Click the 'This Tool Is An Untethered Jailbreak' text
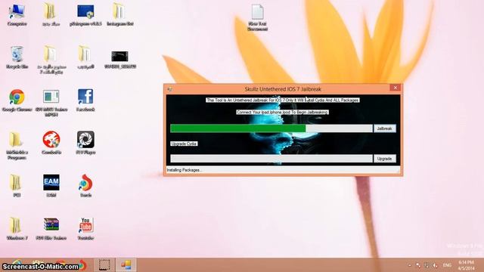This screenshot has width=484, height=272. (x=282, y=100)
